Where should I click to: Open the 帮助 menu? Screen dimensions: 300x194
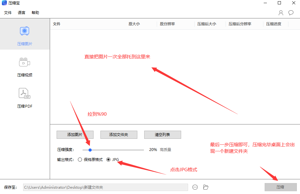tap(35, 13)
